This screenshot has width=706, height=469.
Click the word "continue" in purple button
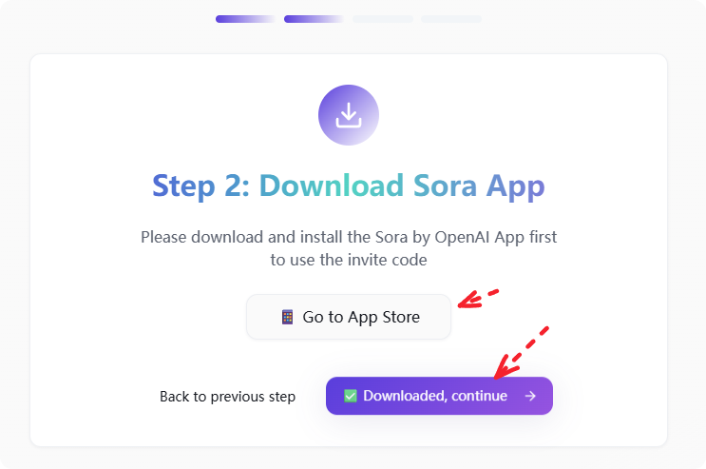pyautogui.click(x=478, y=396)
